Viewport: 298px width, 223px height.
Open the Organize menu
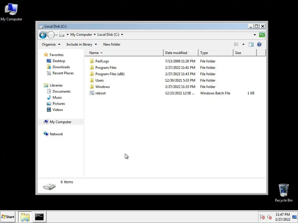pos(51,44)
